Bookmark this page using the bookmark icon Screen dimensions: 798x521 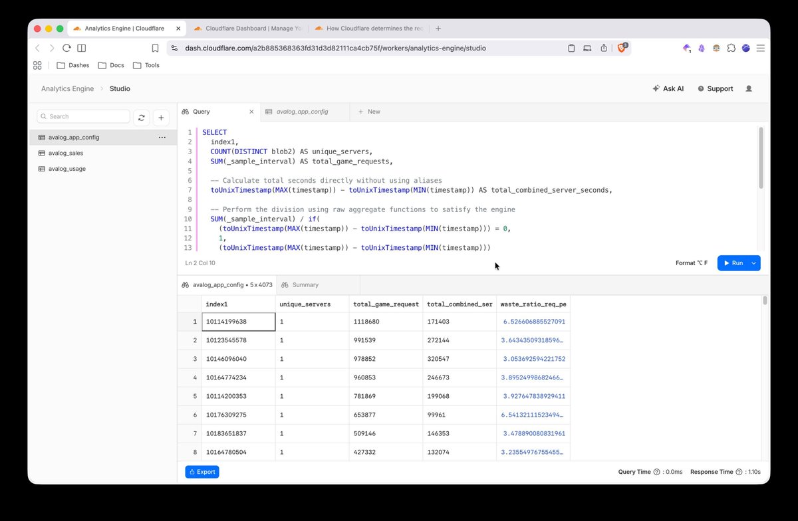coord(155,48)
